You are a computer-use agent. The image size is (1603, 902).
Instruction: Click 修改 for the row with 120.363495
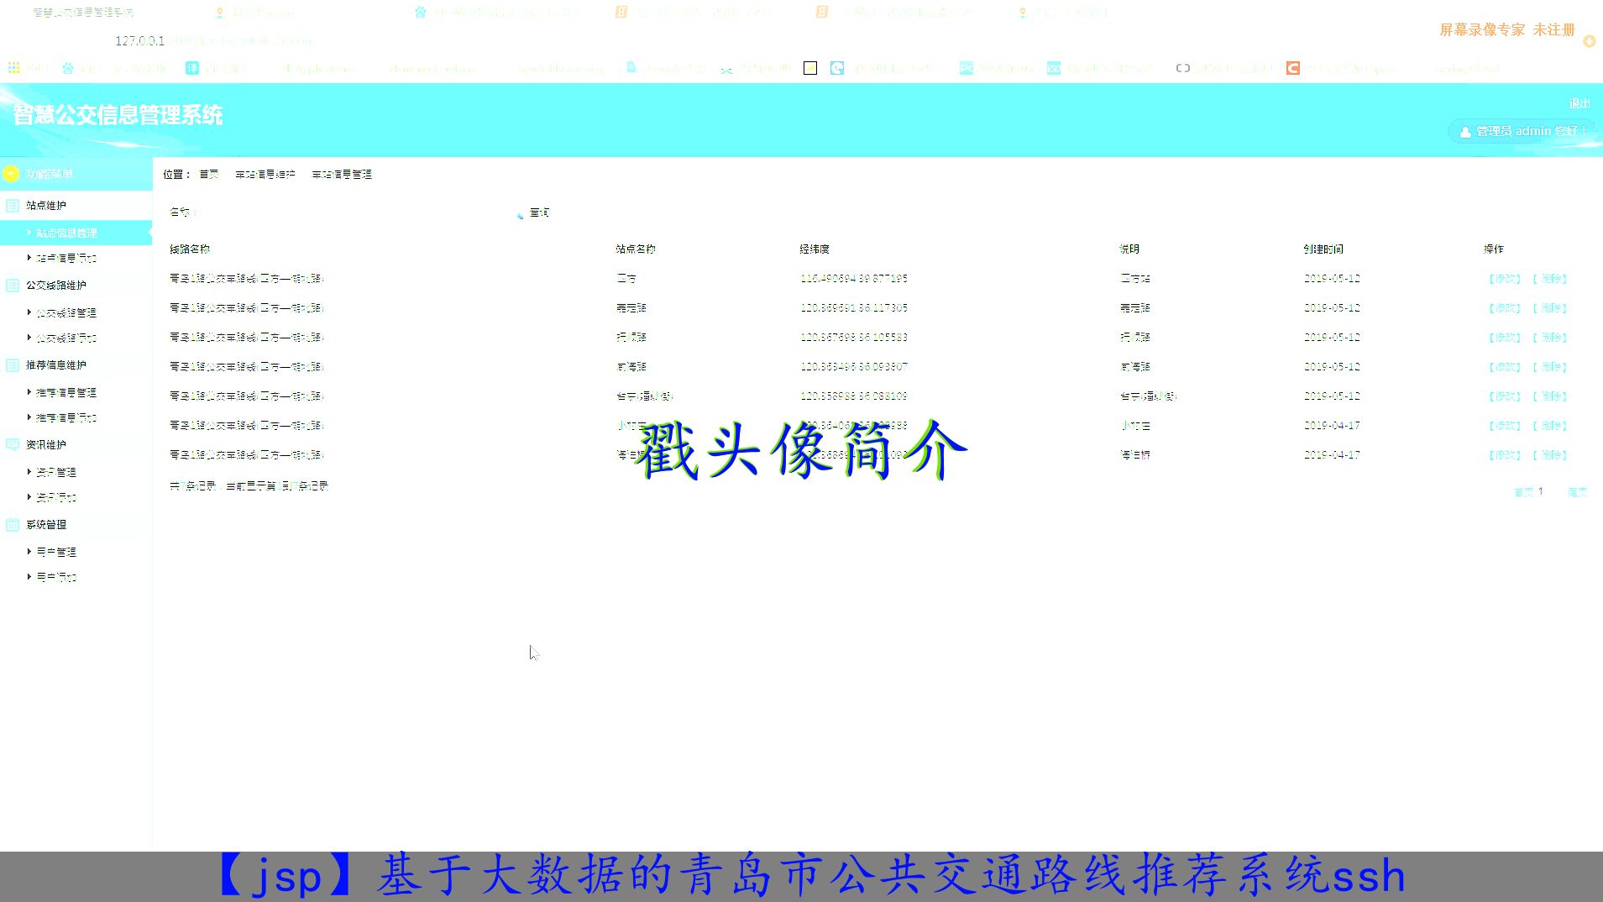pyautogui.click(x=1505, y=367)
